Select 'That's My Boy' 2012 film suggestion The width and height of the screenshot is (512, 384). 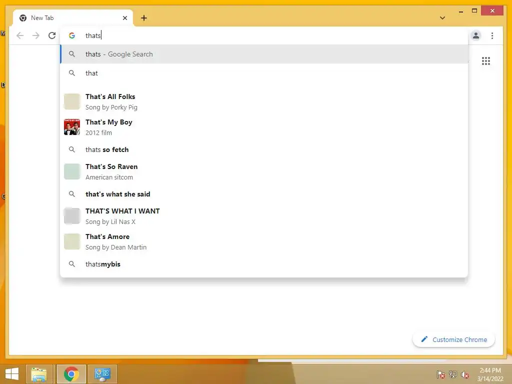(x=264, y=127)
